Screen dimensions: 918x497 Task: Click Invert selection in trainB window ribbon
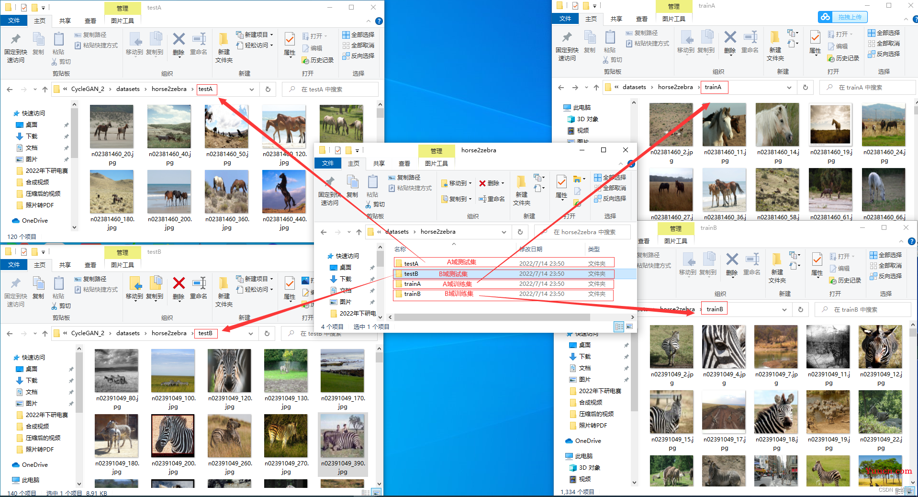(886, 276)
